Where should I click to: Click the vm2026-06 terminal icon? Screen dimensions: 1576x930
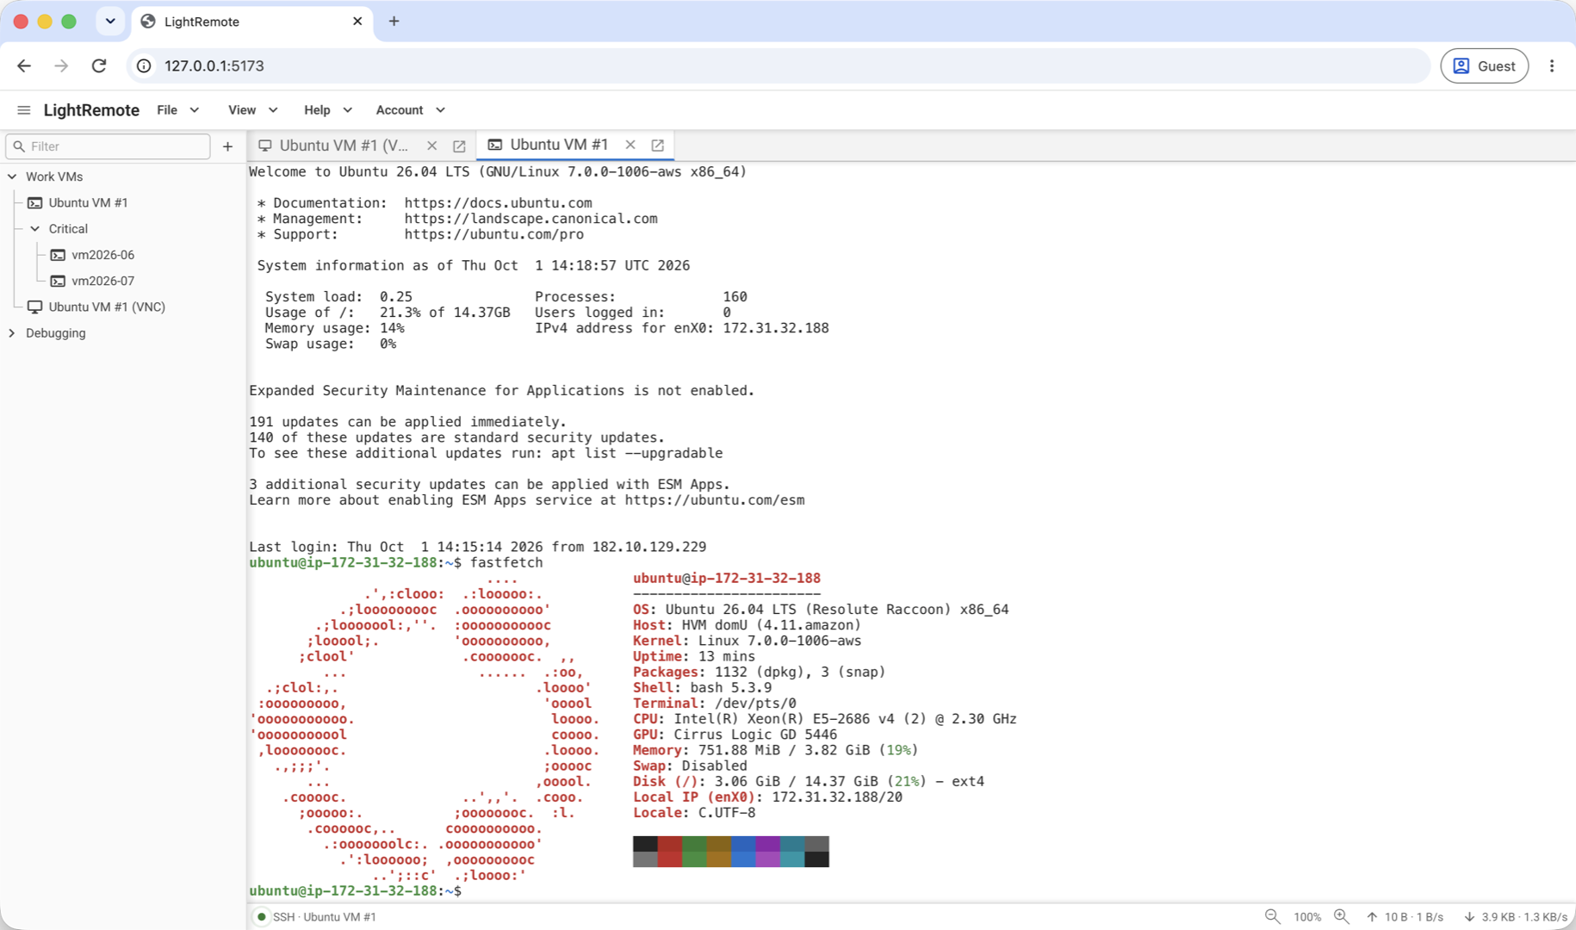(x=58, y=255)
